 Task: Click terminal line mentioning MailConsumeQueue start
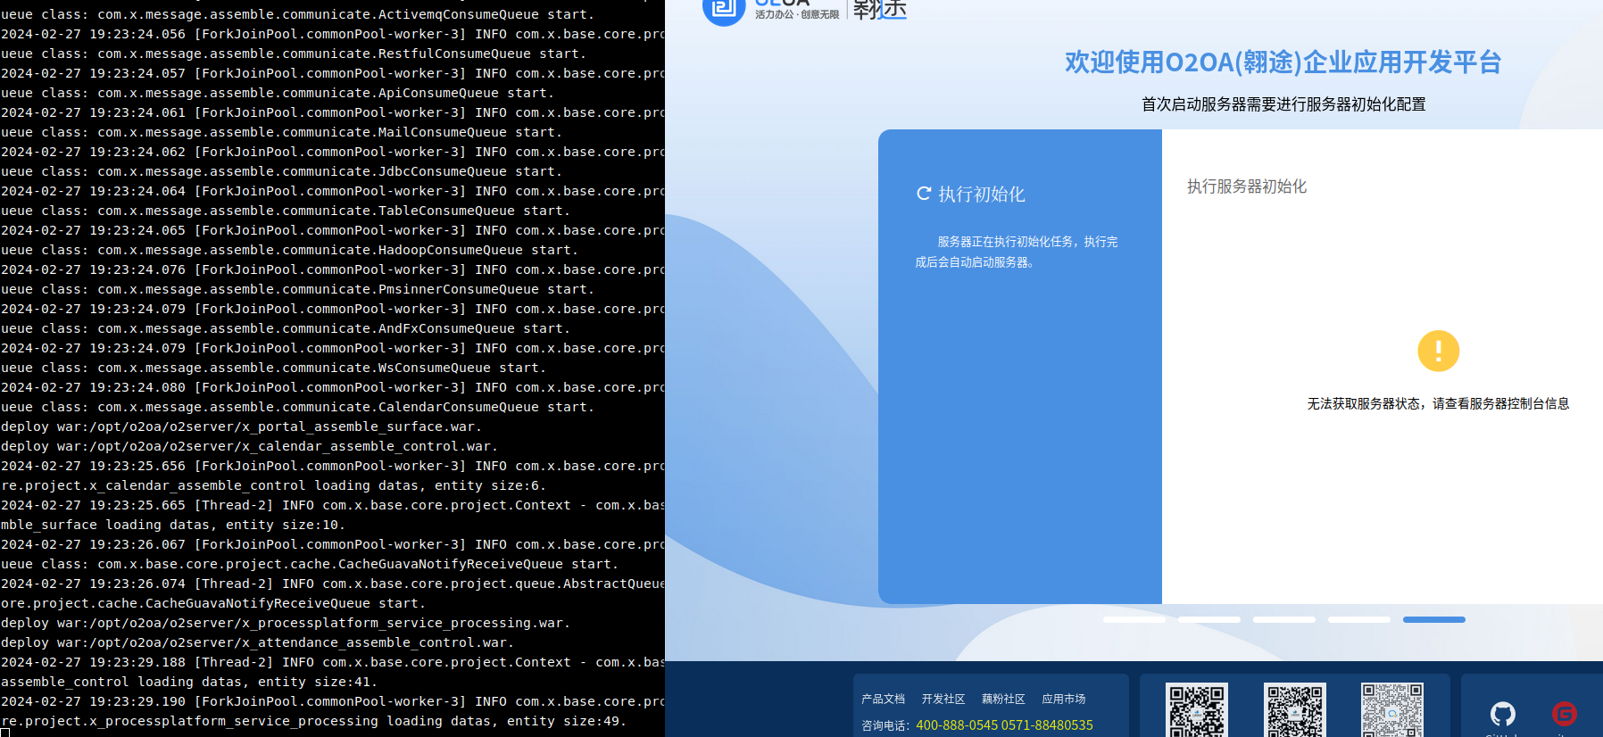[x=281, y=132]
